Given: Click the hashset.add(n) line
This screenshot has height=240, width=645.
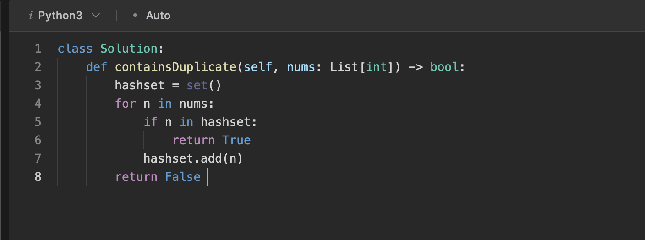Looking at the screenshot, I should [193, 158].
